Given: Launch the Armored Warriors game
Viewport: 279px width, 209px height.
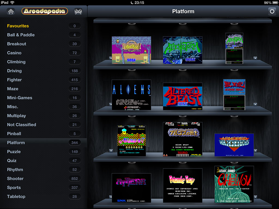Looking at the screenshot, I should coord(234,145).
